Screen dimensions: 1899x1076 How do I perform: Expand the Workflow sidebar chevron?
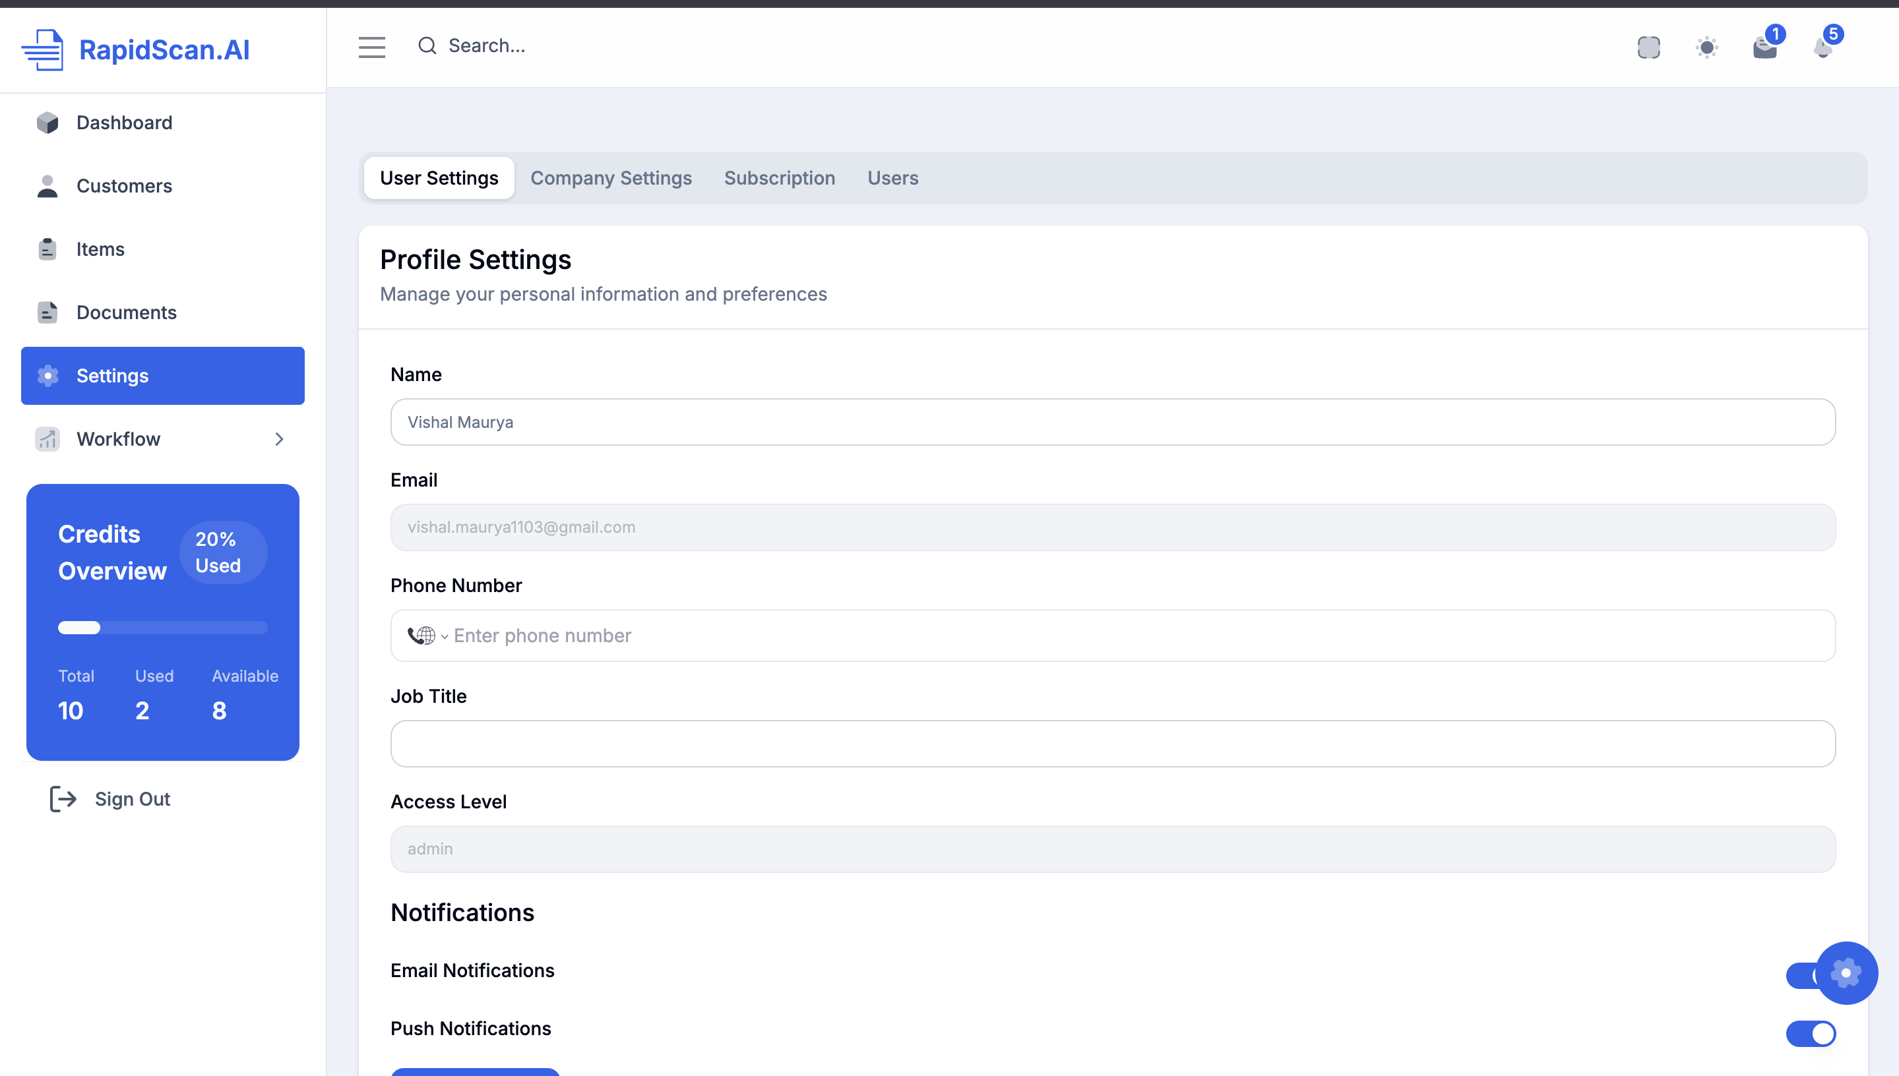coord(278,439)
